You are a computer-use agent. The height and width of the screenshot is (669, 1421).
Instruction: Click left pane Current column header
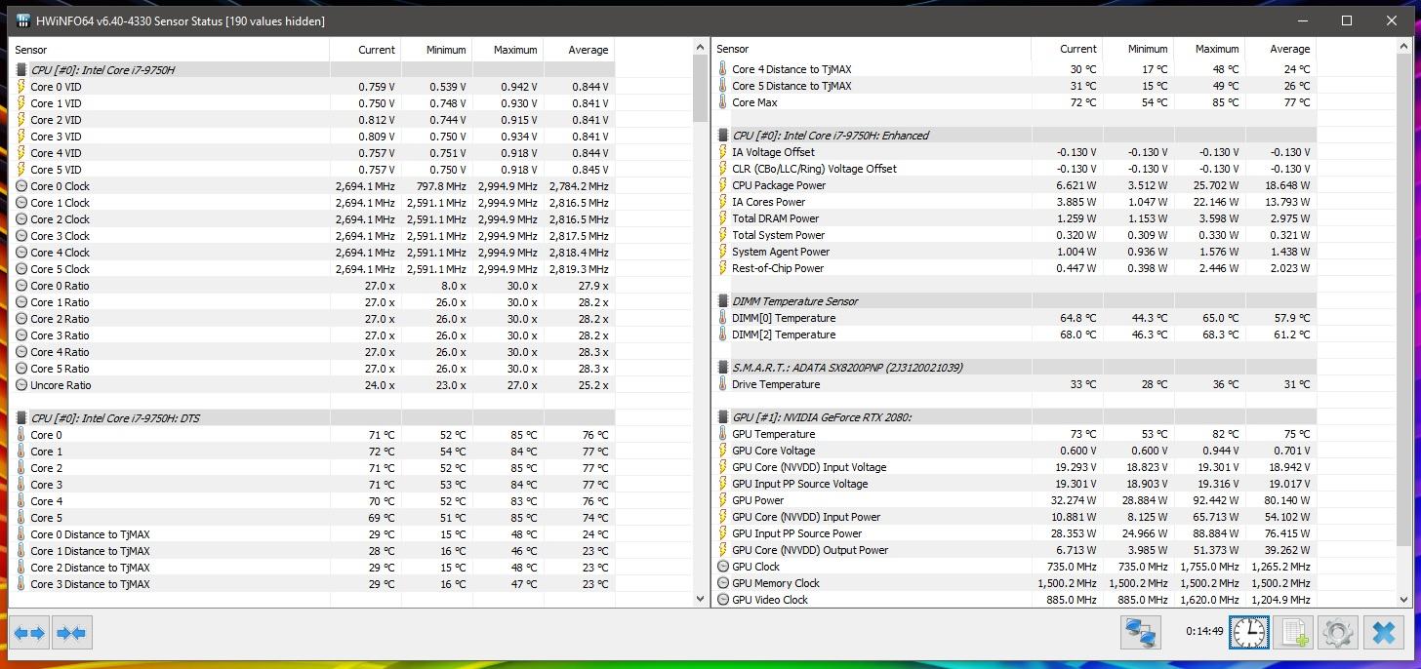[365, 50]
